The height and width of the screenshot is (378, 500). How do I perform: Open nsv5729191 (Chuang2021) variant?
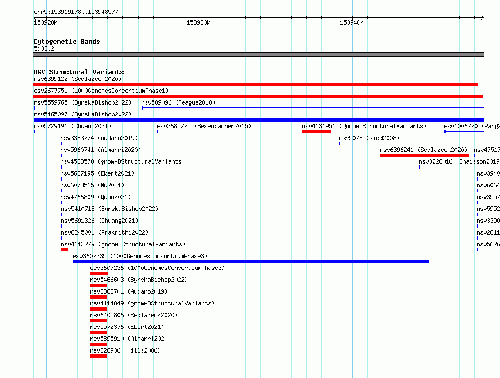(x=72, y=126)
